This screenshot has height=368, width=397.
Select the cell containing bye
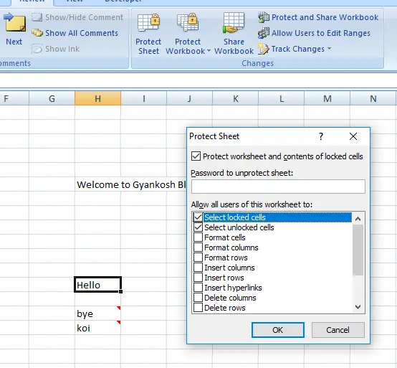click(97, 313)
